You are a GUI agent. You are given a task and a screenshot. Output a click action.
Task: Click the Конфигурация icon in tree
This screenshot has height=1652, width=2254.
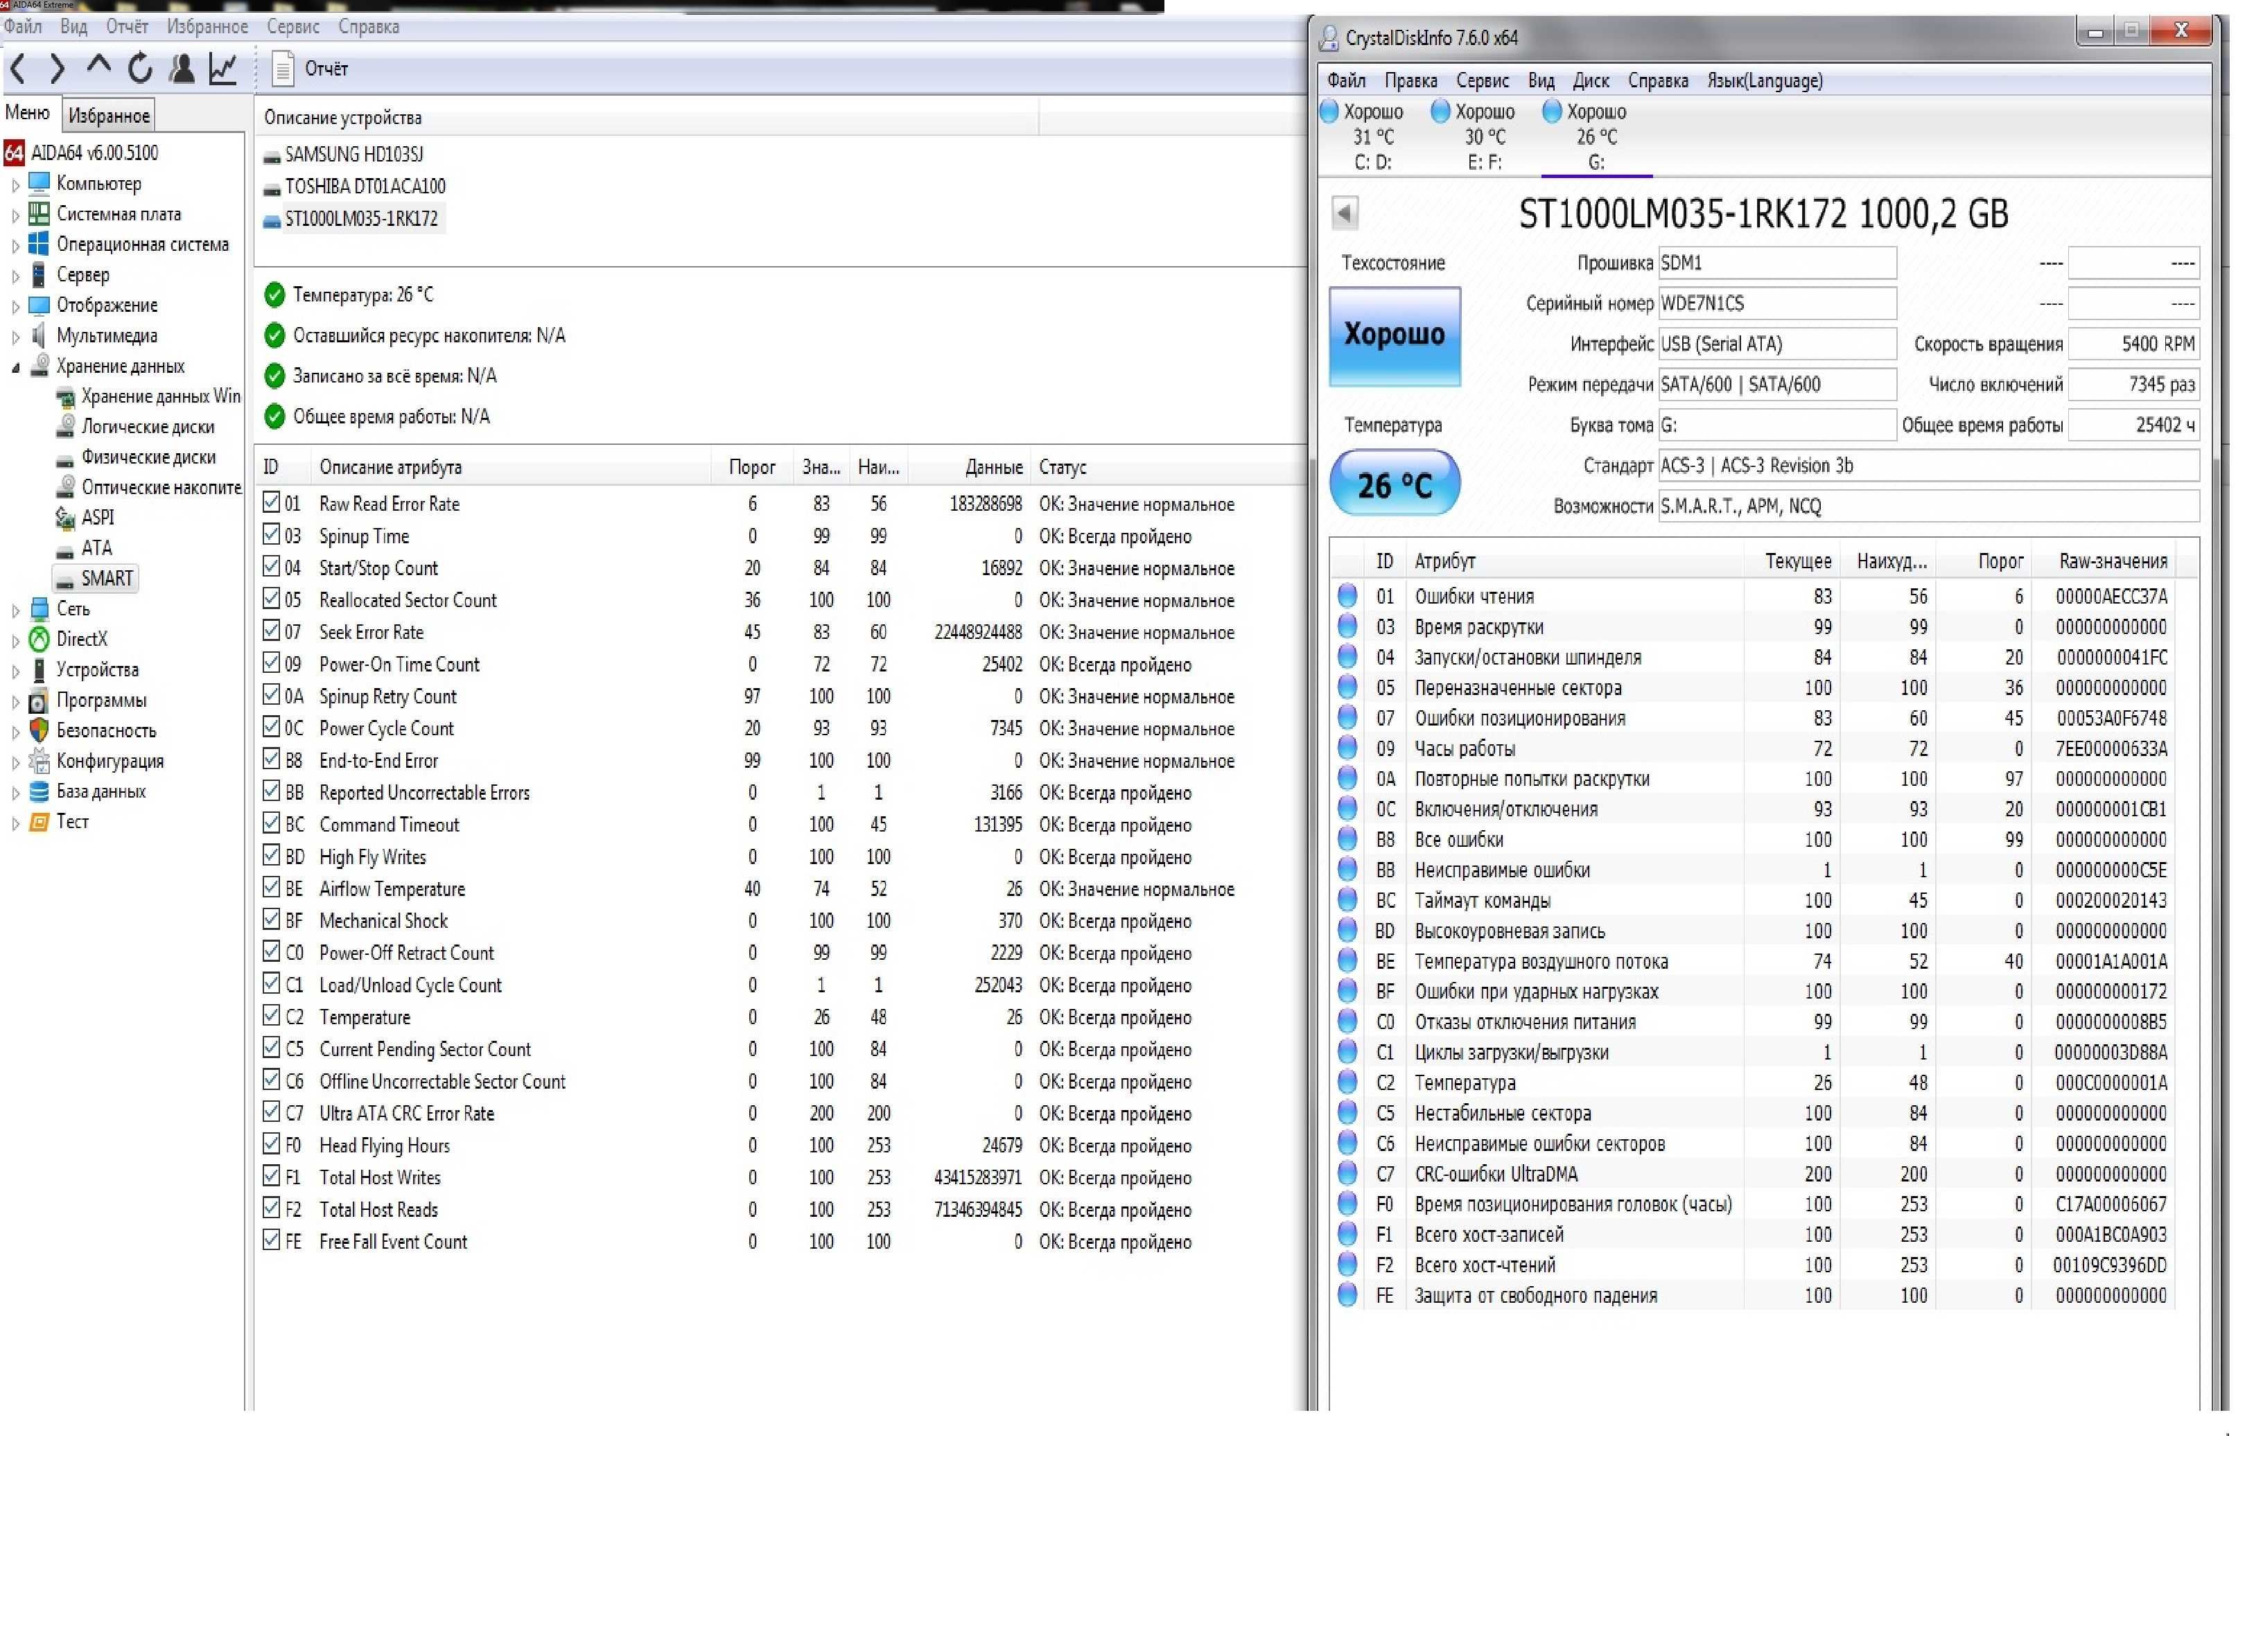point(39,761)
